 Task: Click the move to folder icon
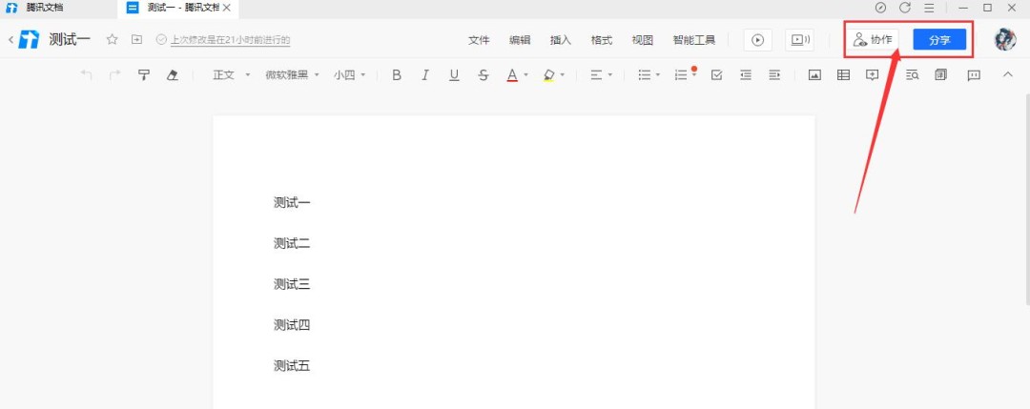(136, 40)
